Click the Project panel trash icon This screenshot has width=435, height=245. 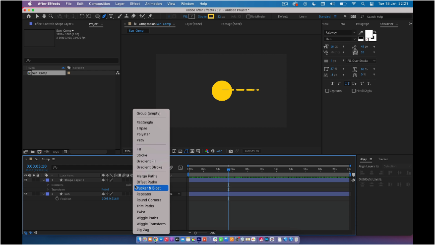coord(65,152)
